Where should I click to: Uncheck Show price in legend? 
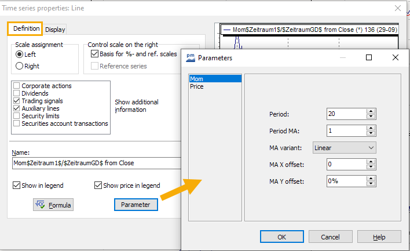98,185
